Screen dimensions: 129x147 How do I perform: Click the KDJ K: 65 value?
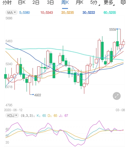[41, 115]
